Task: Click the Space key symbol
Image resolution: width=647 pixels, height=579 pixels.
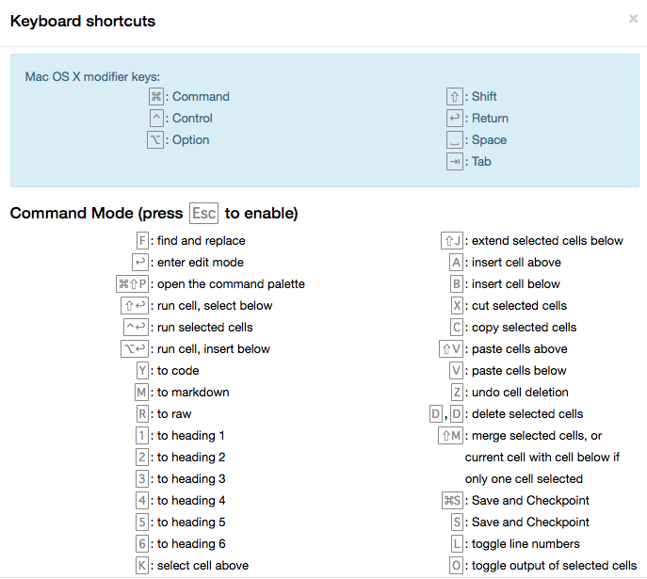Action: pyautogui.click(x=454, y=139)
